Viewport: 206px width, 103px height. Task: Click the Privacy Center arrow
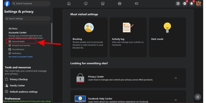point(175,78)
